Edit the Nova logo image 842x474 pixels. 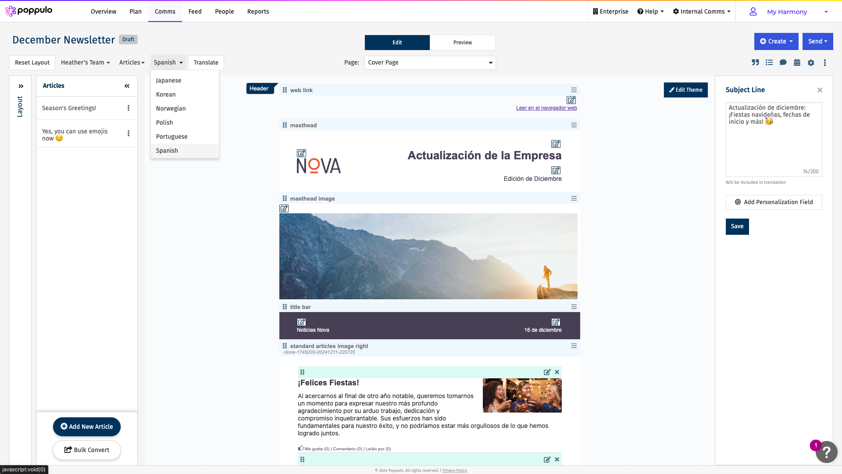coord(301,153)
